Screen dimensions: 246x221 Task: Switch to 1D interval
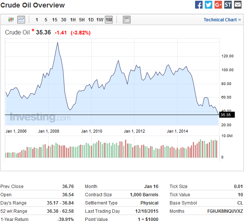pyautogui.click(x=91, y=20)
